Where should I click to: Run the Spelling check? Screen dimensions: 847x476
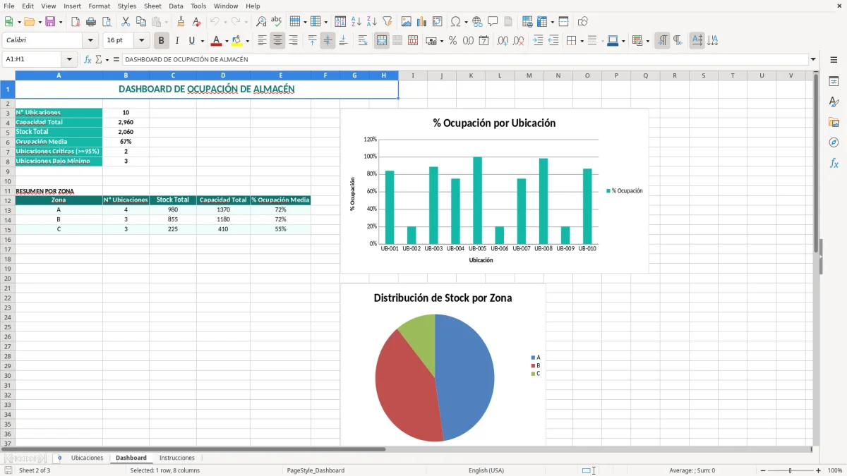coord(277,22)
